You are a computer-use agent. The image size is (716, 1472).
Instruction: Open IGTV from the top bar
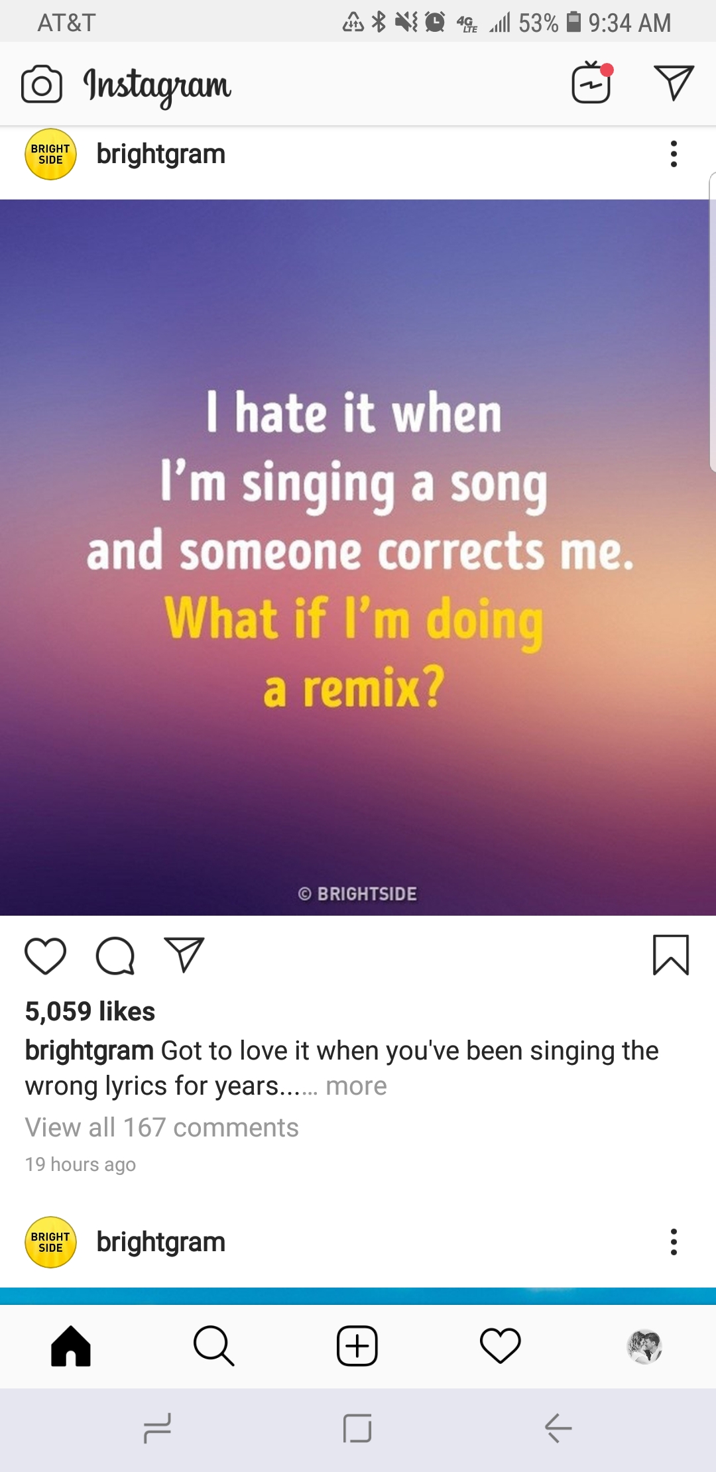[591, 84]
